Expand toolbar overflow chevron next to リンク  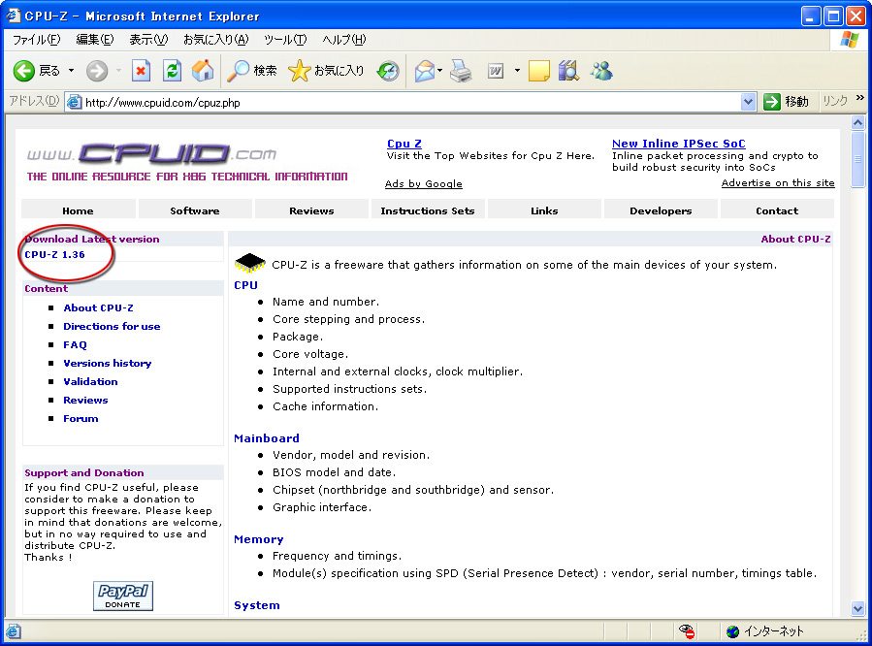pos(859,98)
